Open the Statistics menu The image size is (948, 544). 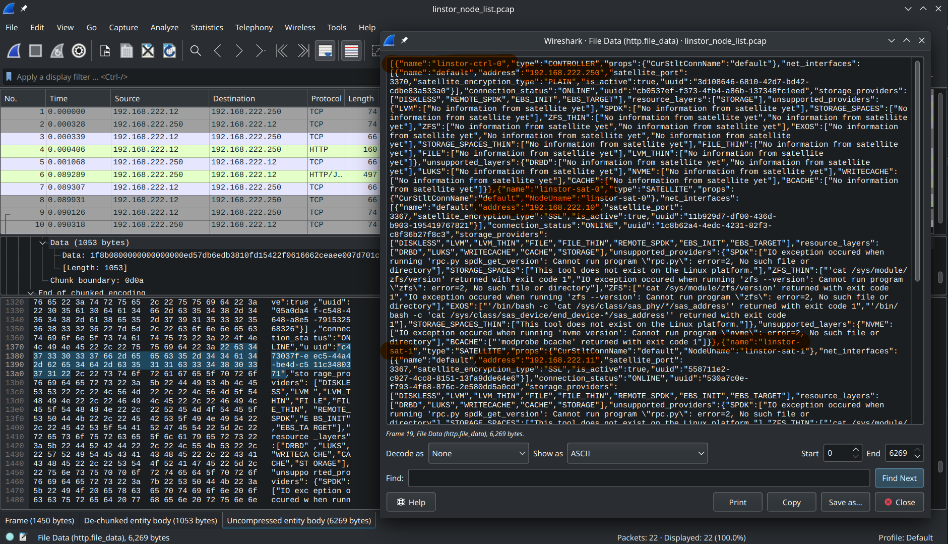click(207, 27)
